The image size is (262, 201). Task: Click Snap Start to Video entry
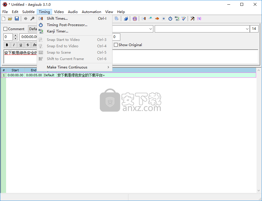pos(75,39)
